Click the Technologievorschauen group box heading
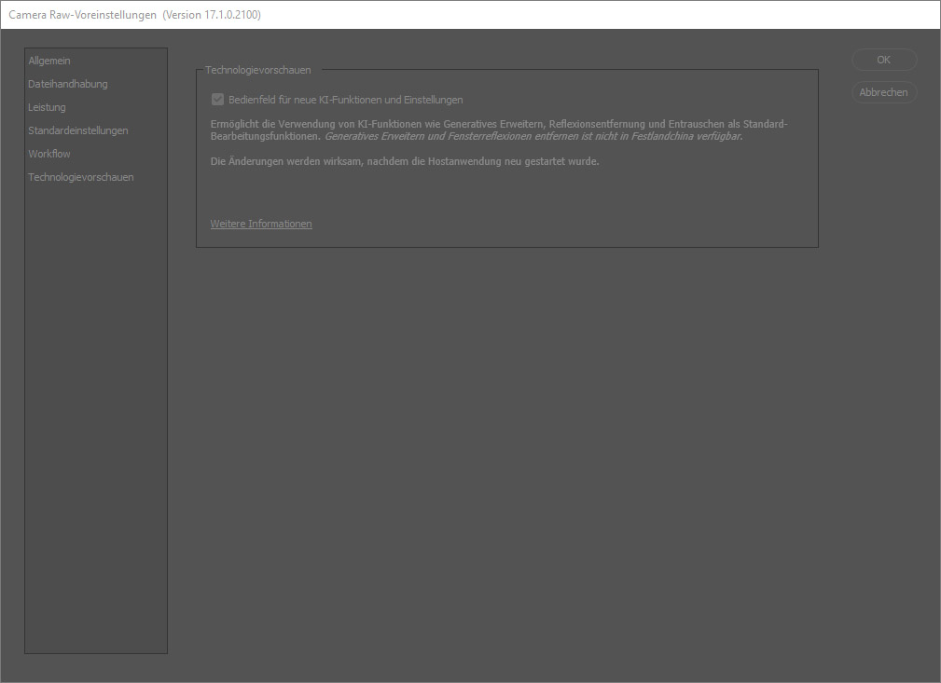The height and width of the screenshot is (683, 941). 258,70
